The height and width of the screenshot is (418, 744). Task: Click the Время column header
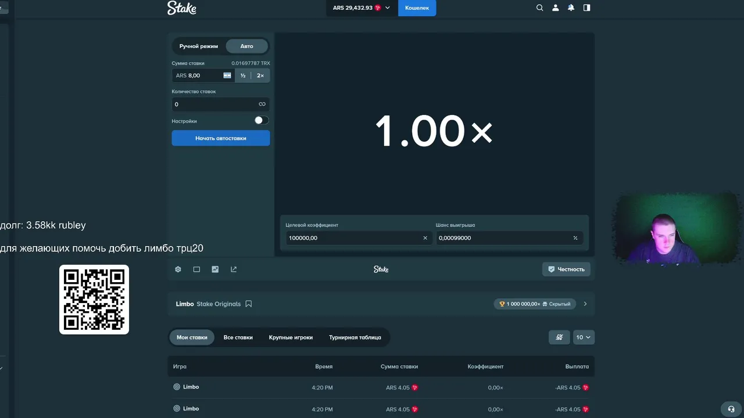pos(324,367)
